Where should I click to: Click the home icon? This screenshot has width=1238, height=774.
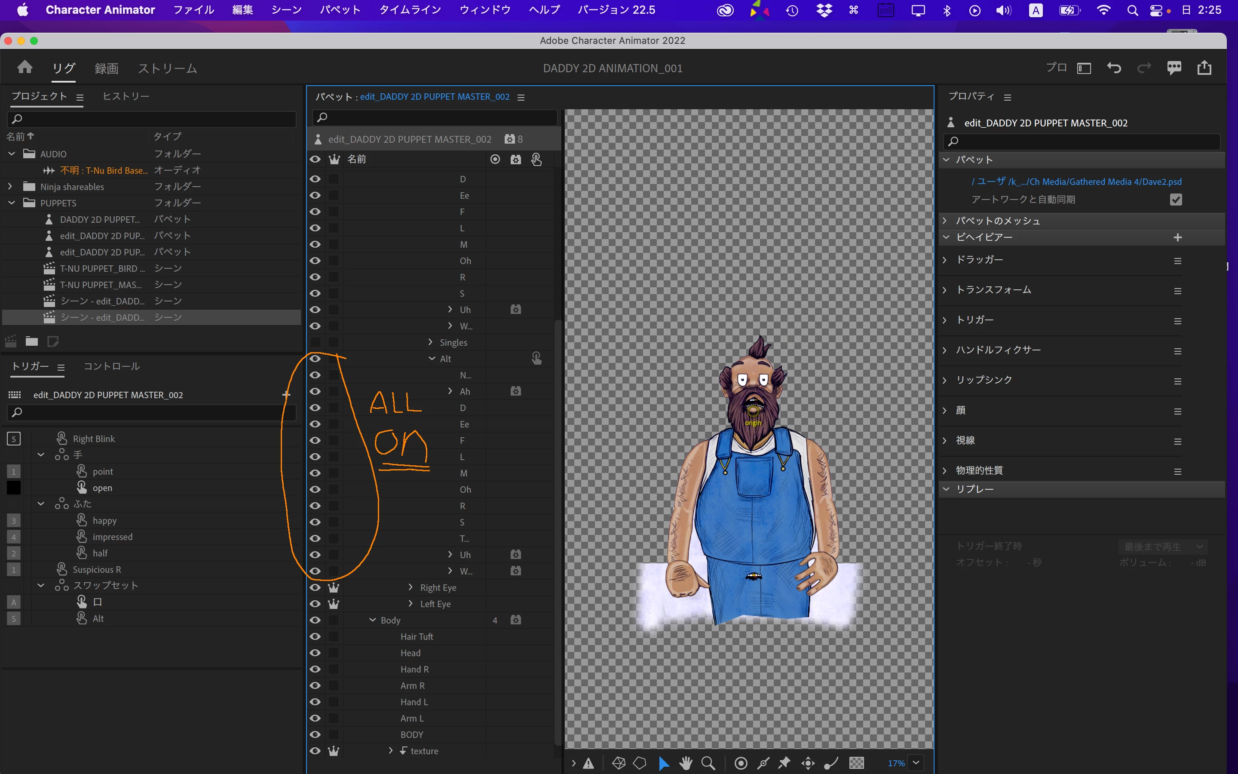point(25,67)
